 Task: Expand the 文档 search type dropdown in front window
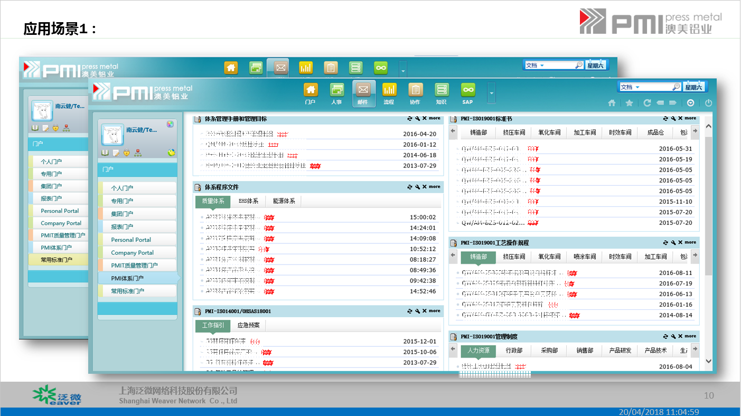[x=637, y=87]
